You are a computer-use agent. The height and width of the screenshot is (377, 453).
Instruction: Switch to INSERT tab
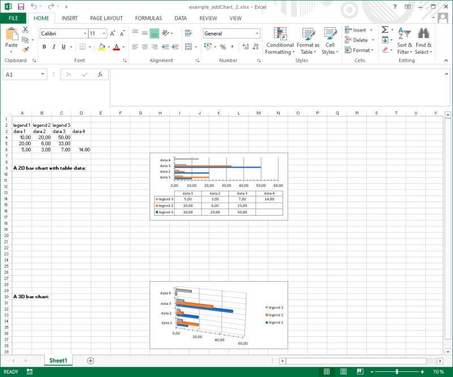[x=70, y=18]
